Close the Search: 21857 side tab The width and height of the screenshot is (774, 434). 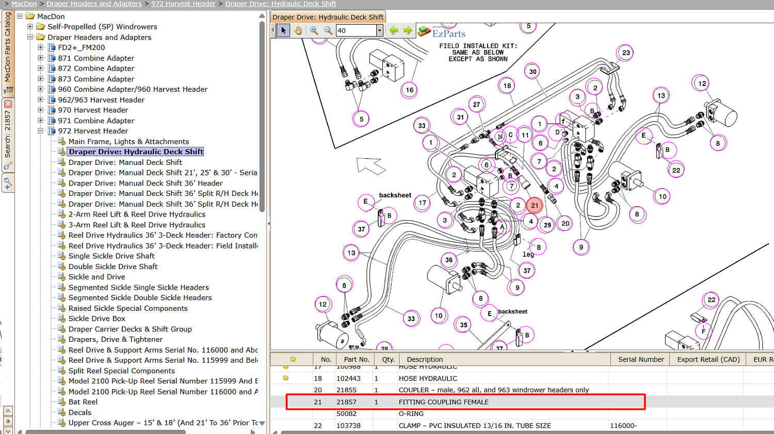pos(8,104)
